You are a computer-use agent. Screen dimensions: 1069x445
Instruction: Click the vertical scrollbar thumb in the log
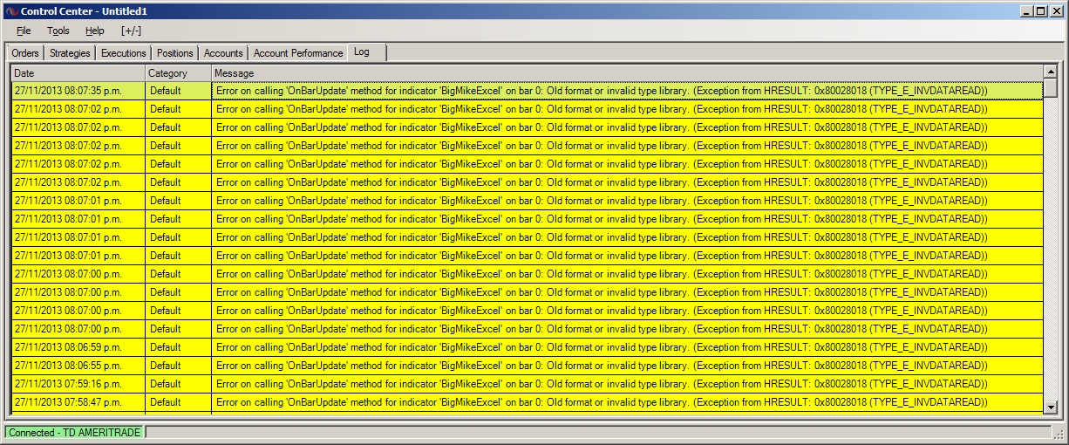tap(1051, 88)
